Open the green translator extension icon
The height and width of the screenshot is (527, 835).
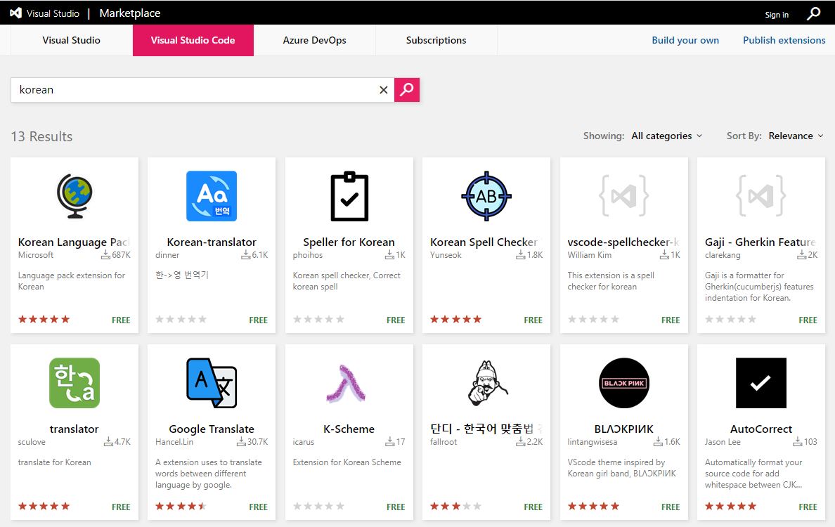tap(75, 383)
